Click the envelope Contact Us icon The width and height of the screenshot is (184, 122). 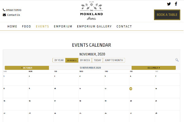pyautogui.click(x=4, y=15)
